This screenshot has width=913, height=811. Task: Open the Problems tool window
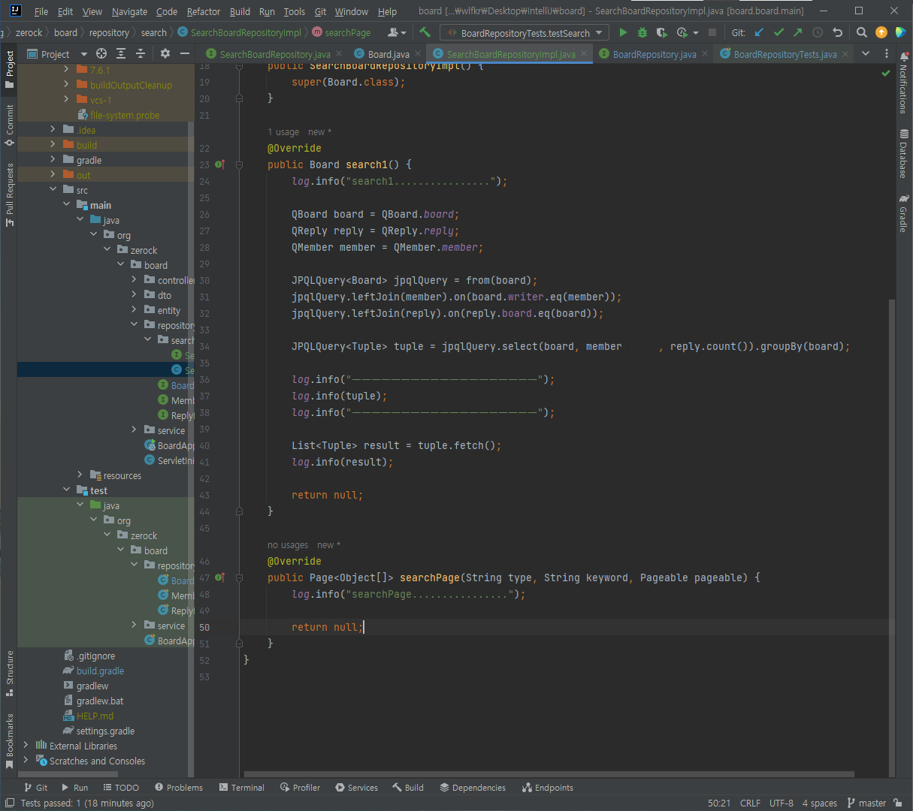[x=179, y=788]
